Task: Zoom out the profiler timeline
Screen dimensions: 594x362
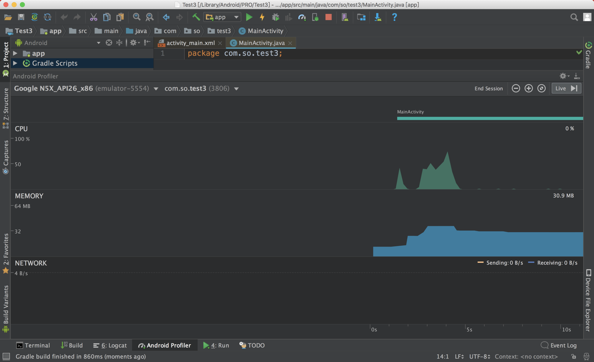Action: 516,89
